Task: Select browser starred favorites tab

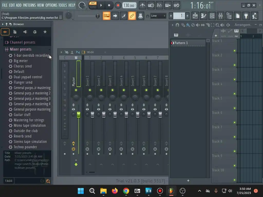Action: click(45, 32)
